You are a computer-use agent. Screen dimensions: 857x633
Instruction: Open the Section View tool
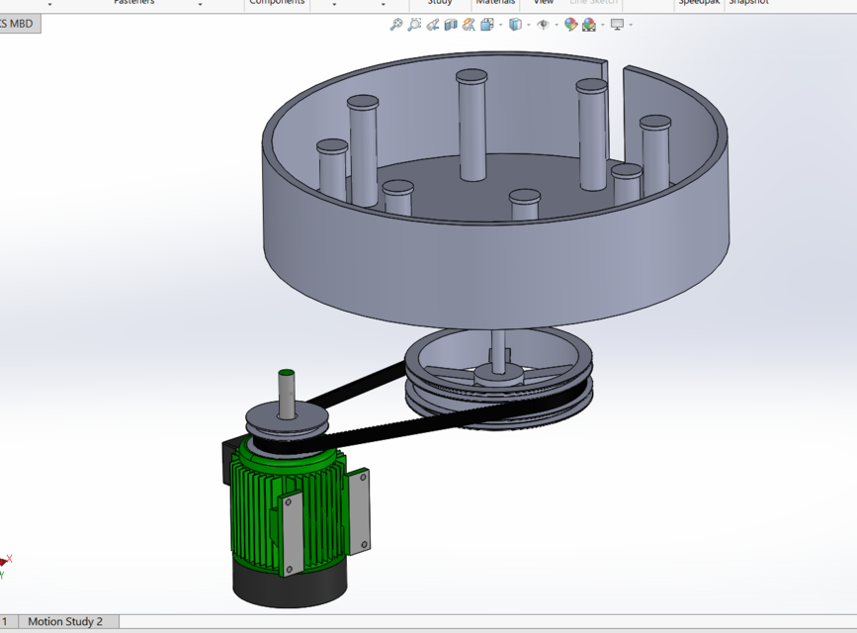click(x=451, y=23)
